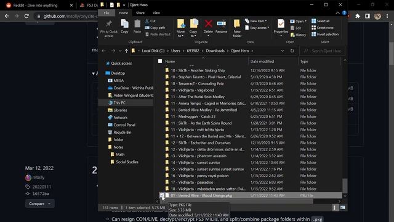Switch to the View ribbon tab

156,13
